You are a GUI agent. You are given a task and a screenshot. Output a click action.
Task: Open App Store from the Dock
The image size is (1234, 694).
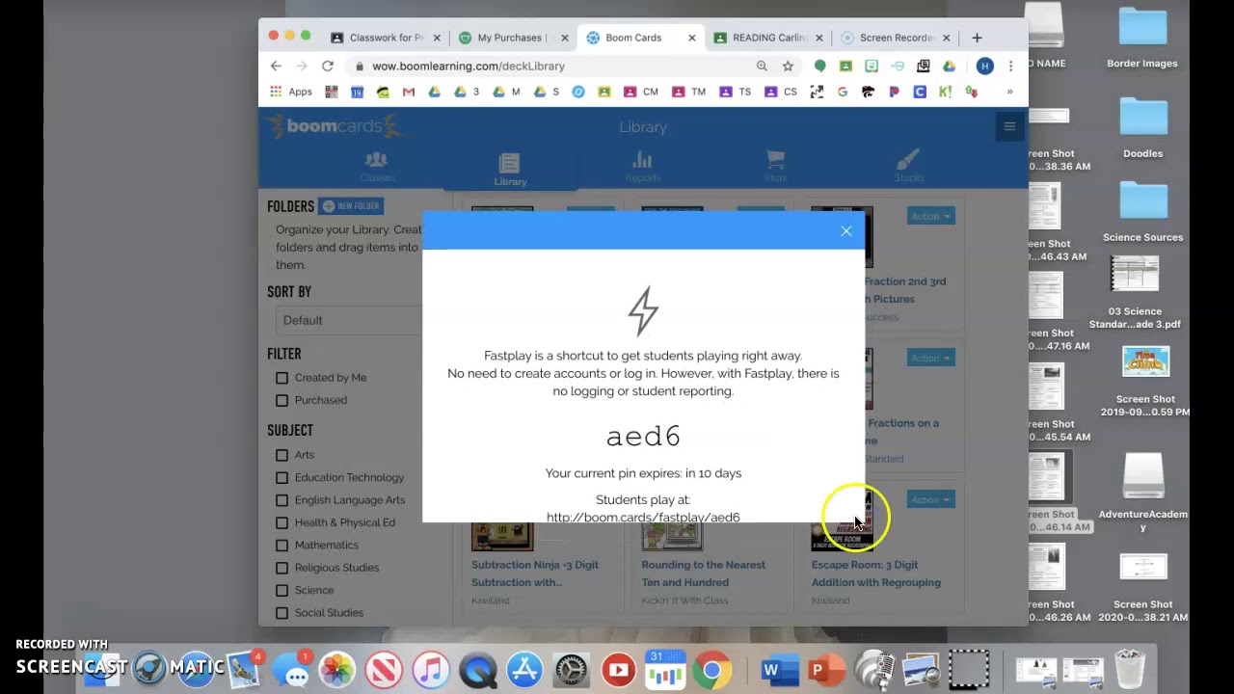tap(524, 669)
